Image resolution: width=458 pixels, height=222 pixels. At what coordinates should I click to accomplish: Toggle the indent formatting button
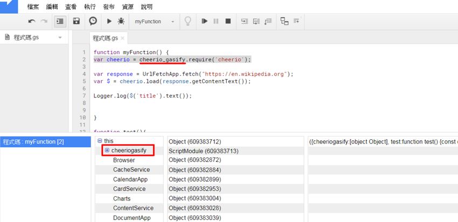point(60,22)
